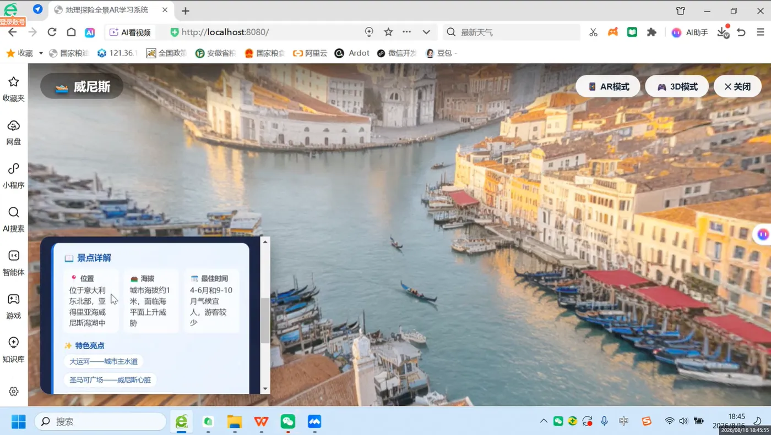
Task: Show hidden system tray icons
Action: 543,421
